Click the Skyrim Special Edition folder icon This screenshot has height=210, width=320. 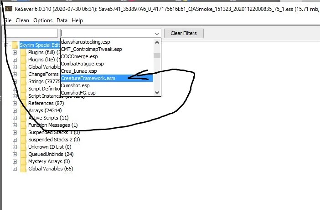pos(15,45)
